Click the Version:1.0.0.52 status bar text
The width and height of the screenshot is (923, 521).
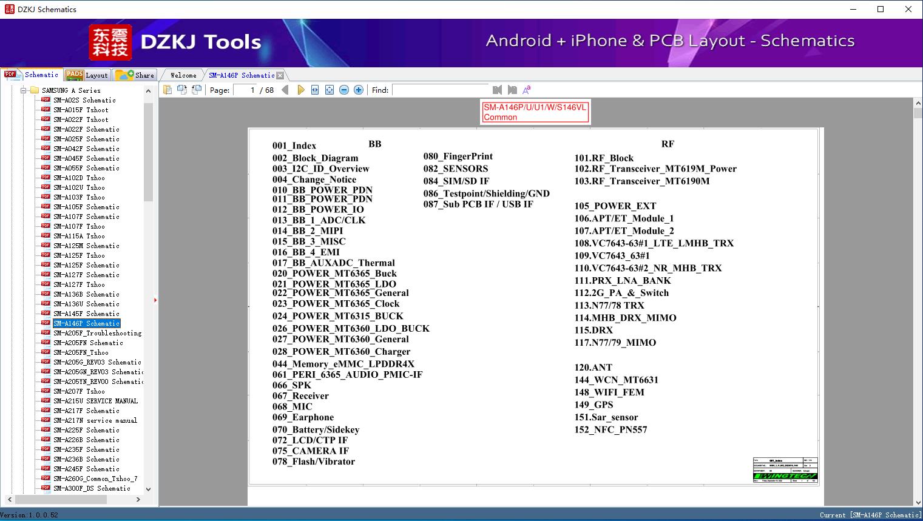click(x=29, y=515)
